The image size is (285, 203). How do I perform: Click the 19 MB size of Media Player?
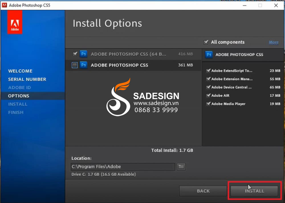pos(275,104)
